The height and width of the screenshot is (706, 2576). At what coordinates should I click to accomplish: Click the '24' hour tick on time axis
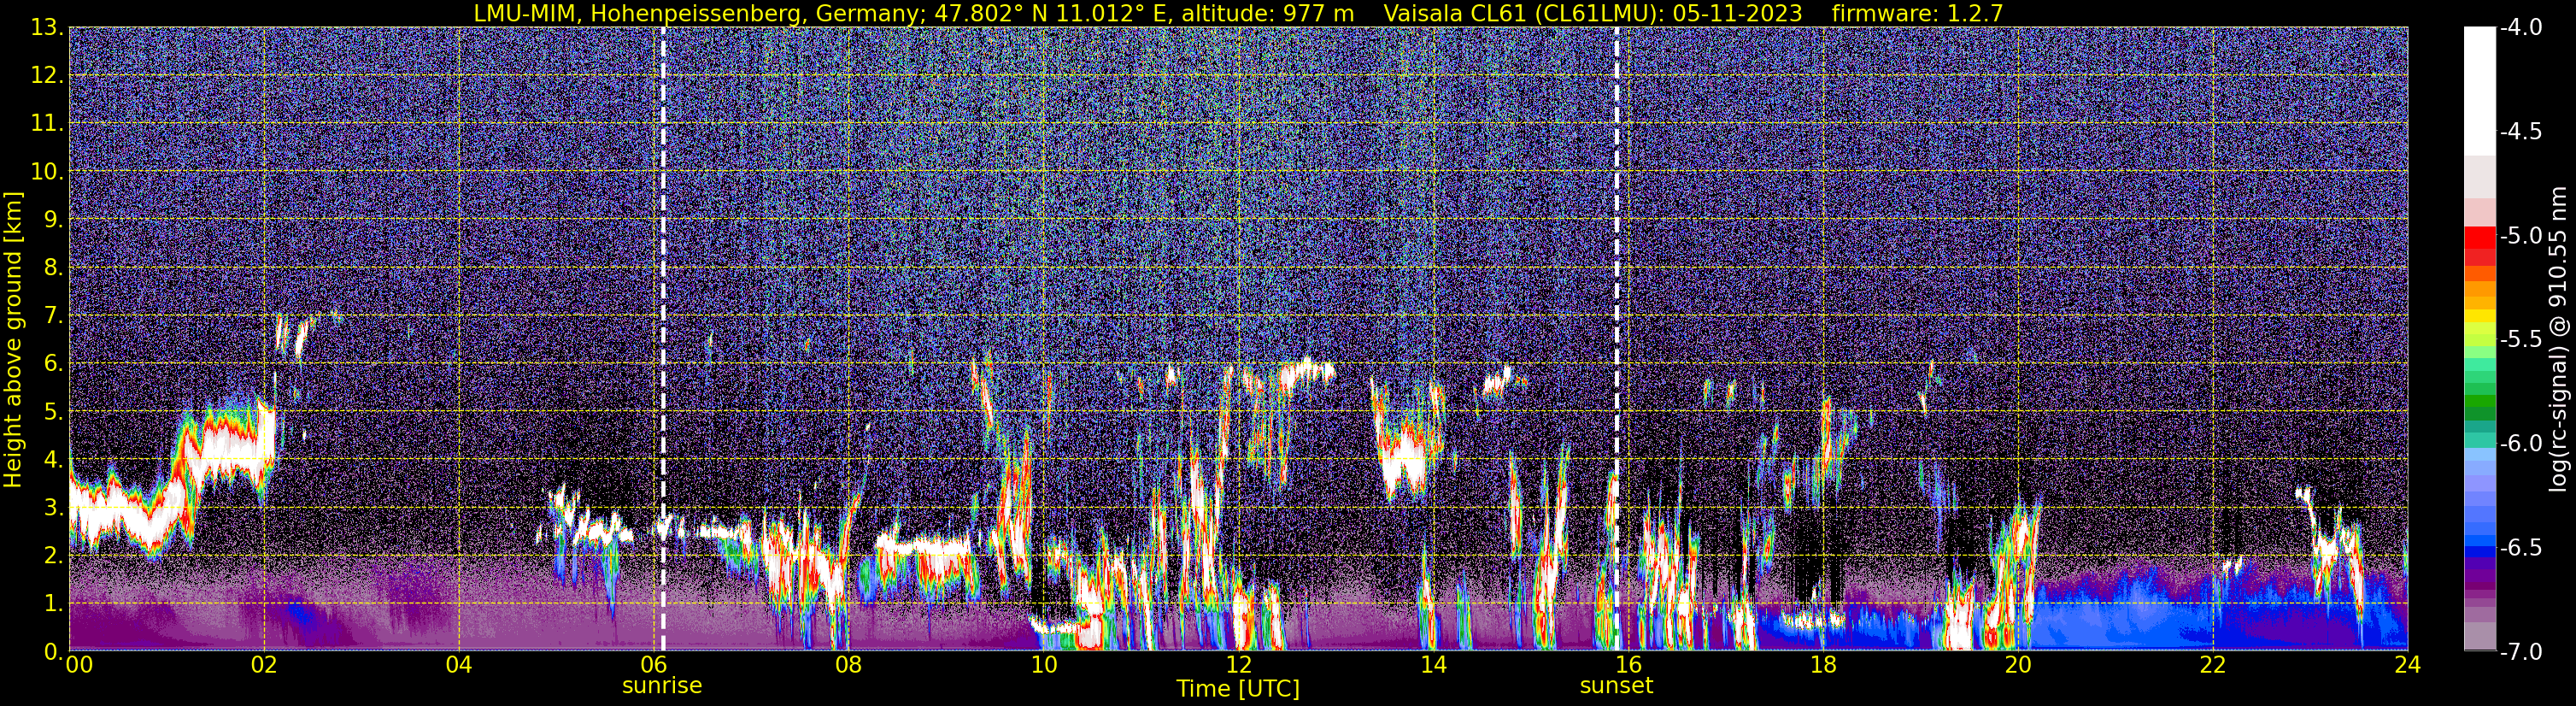2408,666
